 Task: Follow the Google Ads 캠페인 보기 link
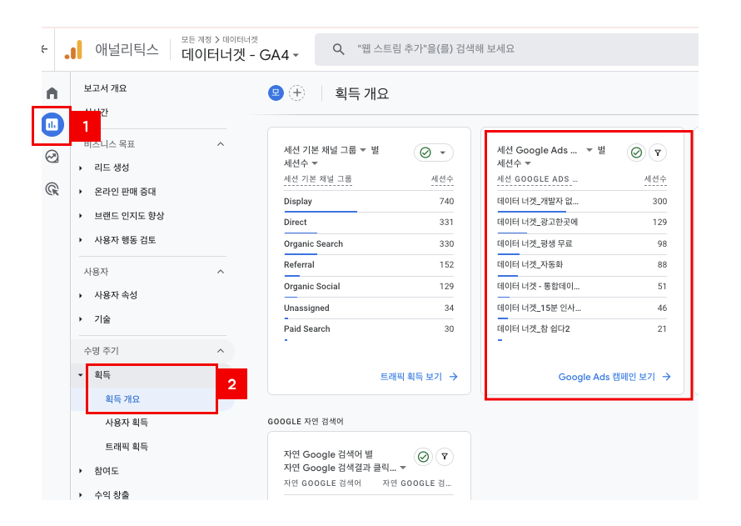pos(607,377)
